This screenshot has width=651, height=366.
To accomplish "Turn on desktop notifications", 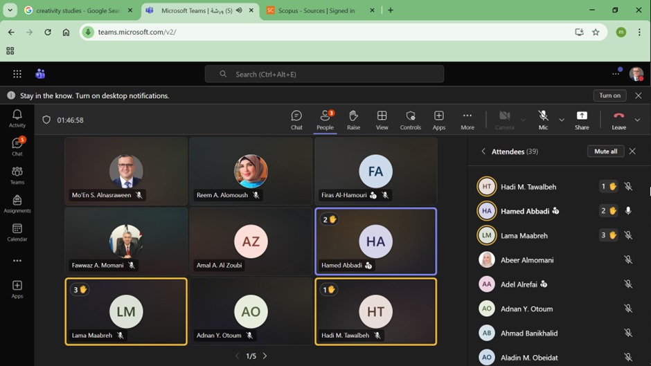I will click(x=609, y=95).
